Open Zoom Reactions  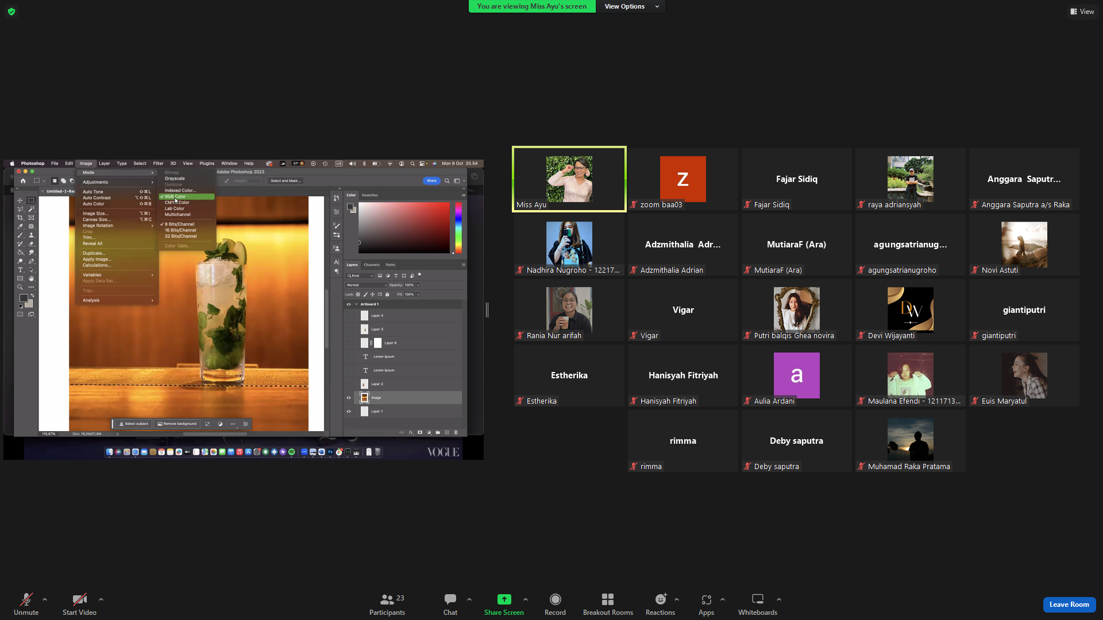click(x=660, y=604)
